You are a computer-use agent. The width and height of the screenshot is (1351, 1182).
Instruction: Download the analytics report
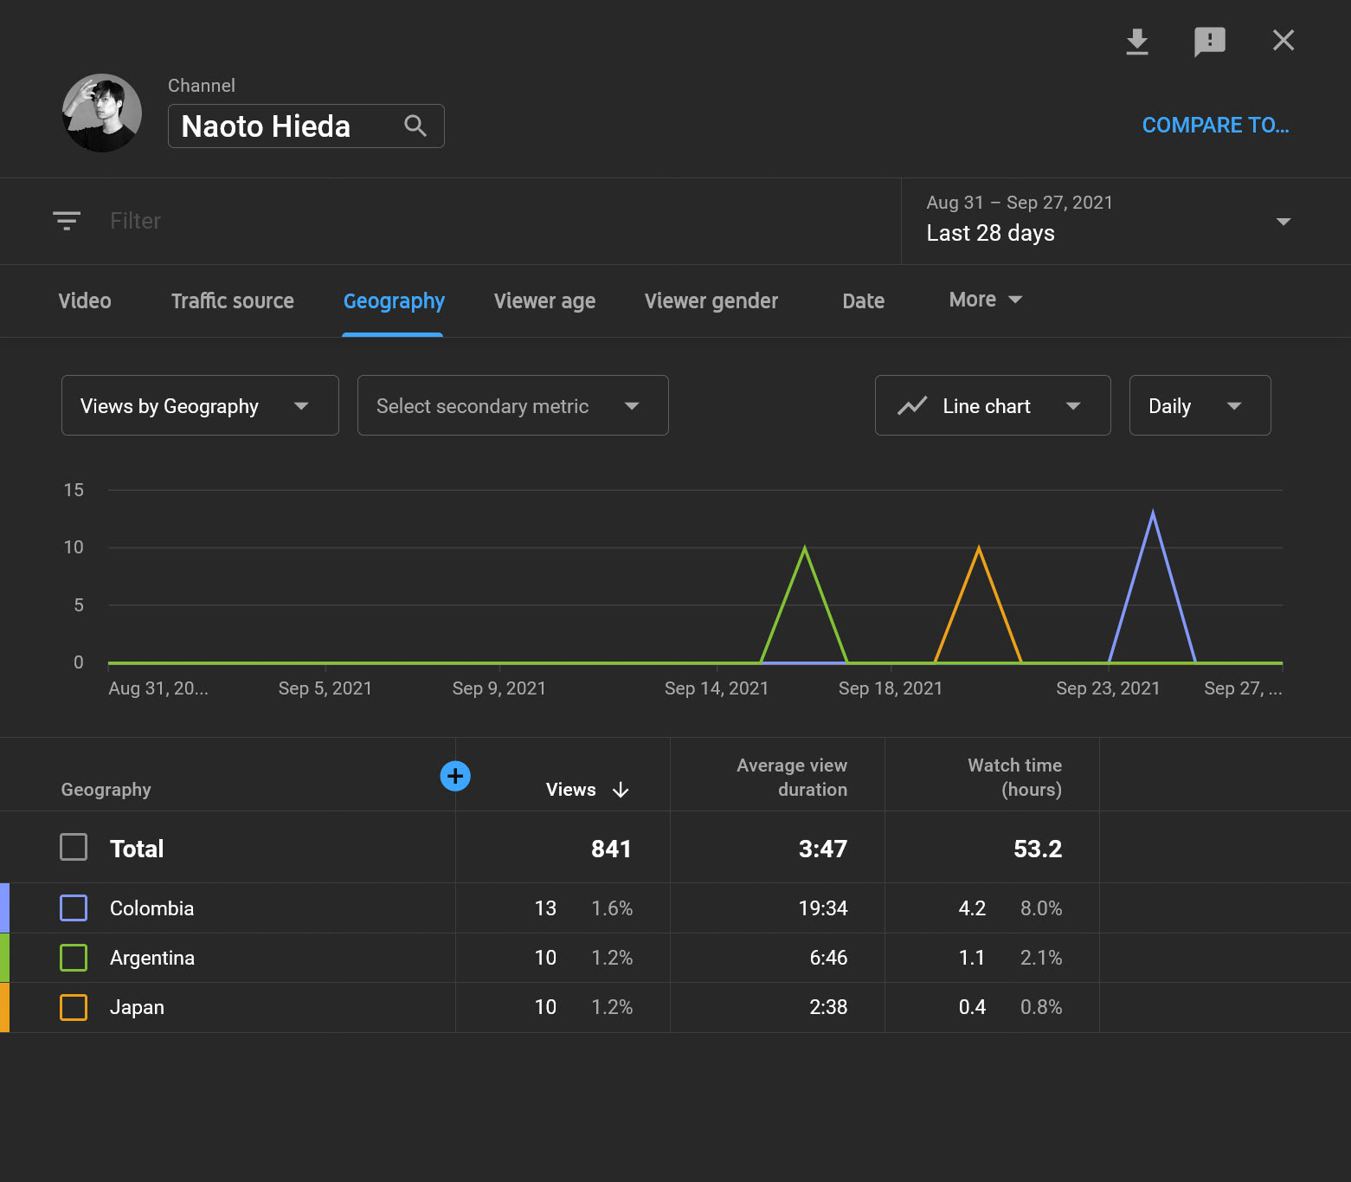coord(1136,41)
